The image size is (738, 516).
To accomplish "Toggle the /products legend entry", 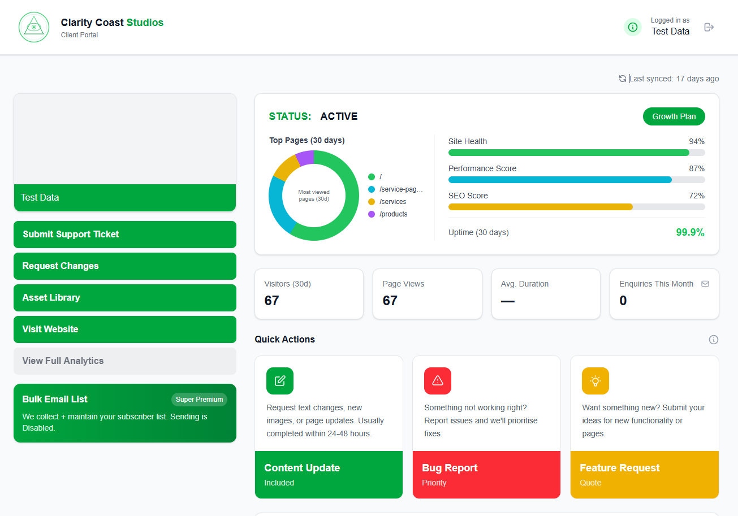I will point(394,214).
